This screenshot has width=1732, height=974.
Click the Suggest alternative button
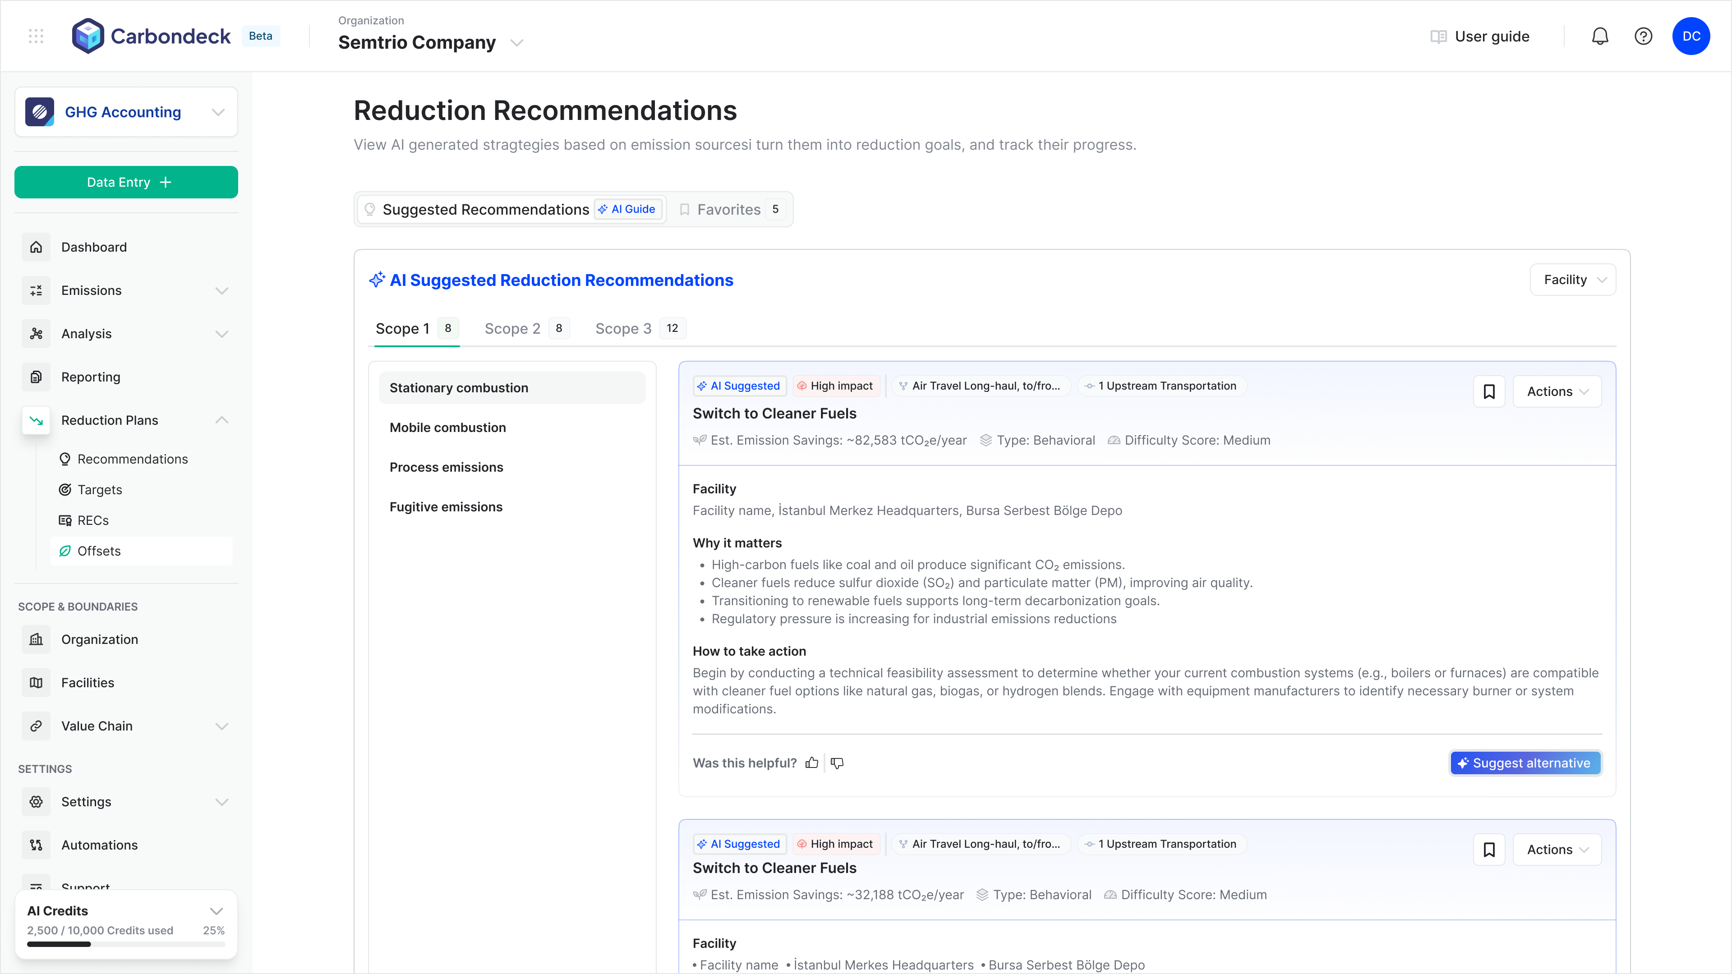coord(1525,763)
